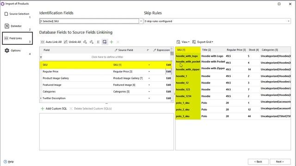Click the small filter icon in header
This screenshot has height=166, width=296.
(148, 50)
